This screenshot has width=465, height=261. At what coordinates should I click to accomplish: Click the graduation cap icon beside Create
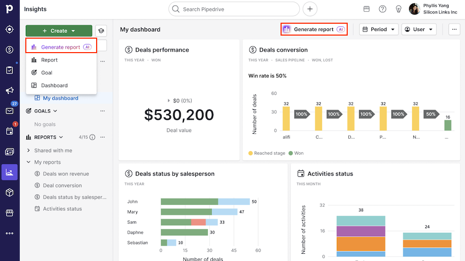(101, 31)
